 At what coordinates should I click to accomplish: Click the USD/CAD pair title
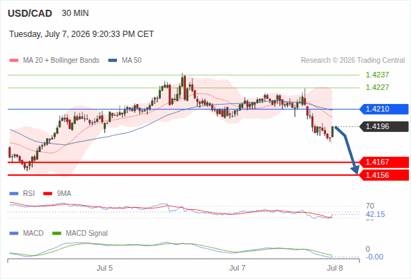30,13
